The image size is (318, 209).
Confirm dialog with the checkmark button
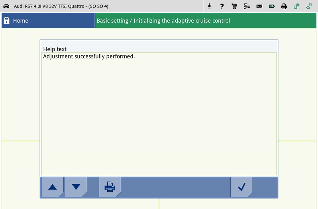(x=241, y=187)
